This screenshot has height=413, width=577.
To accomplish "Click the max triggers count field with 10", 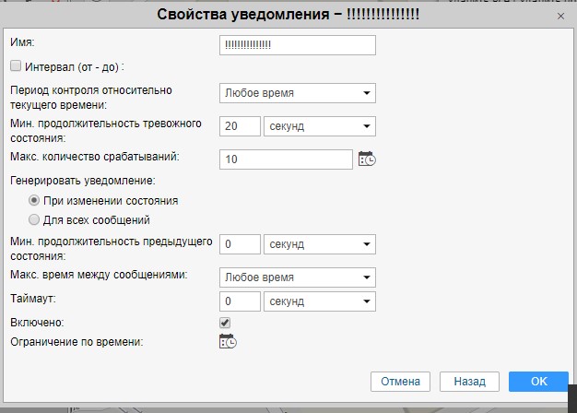I will 287,159.
